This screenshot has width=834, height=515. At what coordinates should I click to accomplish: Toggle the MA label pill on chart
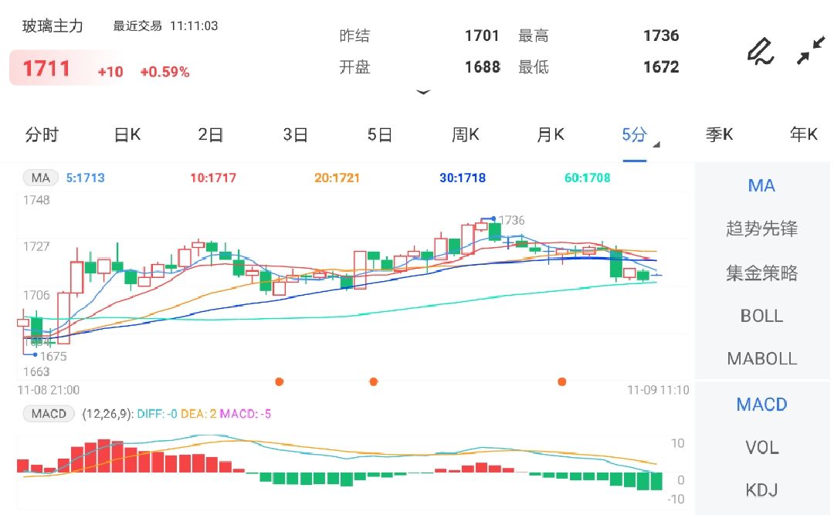(39, 177)
